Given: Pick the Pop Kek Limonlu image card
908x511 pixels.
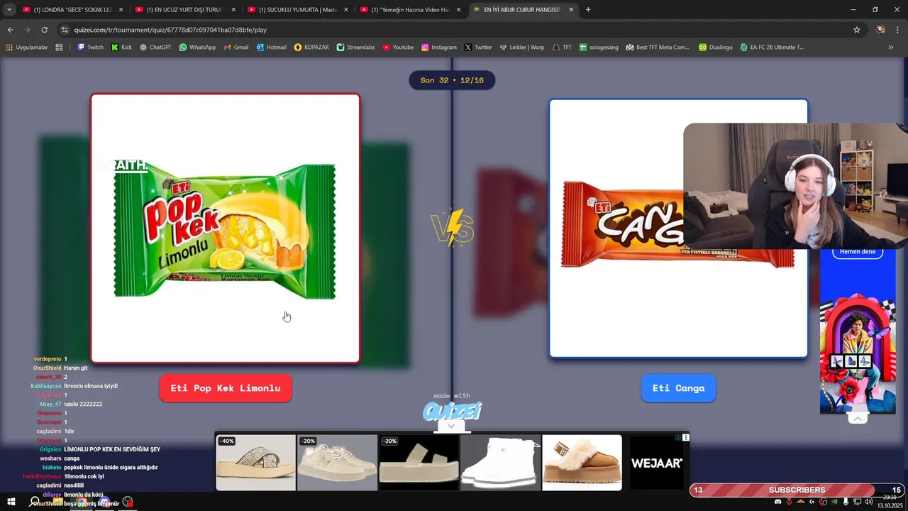Looking at the screenshot, I should (x=226, y=229).
